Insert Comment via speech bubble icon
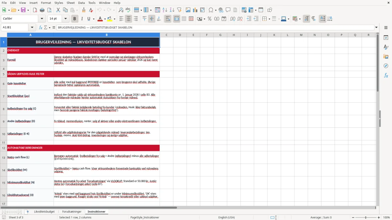Viewport: 392px width, 220px height. pos(228,10)
